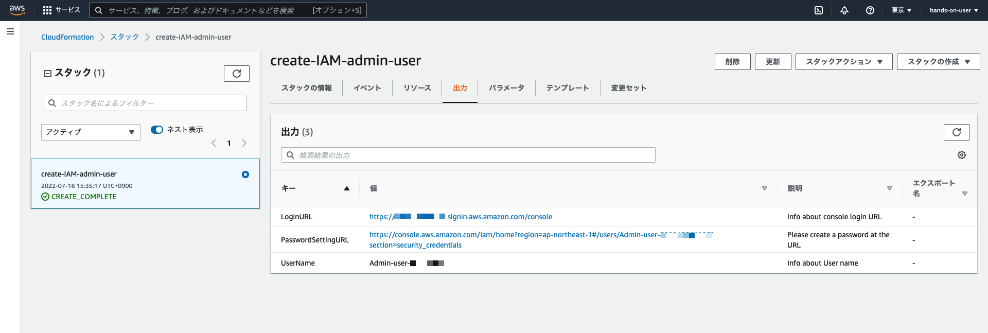Open outputs table settings gear

[x=962, y=155]
